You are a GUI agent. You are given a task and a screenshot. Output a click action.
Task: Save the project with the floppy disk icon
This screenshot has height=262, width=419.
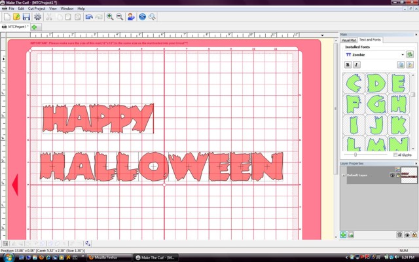(26, 17)
